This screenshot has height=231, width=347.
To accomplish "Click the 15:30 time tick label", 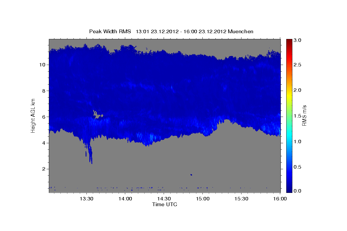I will tap(241, 199).
